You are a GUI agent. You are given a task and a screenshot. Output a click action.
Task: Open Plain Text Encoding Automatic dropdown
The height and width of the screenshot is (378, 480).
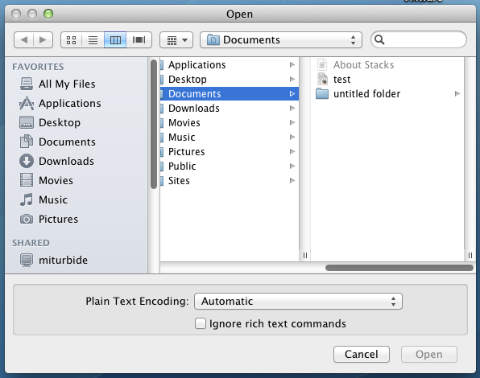(298, 302)
